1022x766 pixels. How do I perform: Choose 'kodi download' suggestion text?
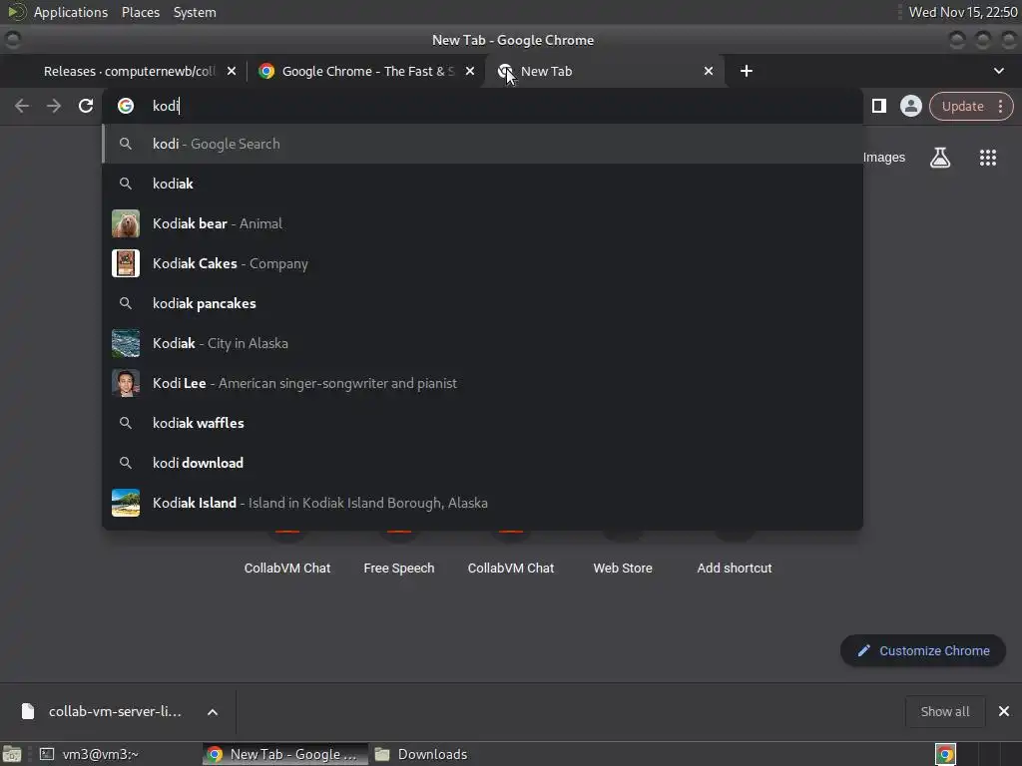(198, 463)
